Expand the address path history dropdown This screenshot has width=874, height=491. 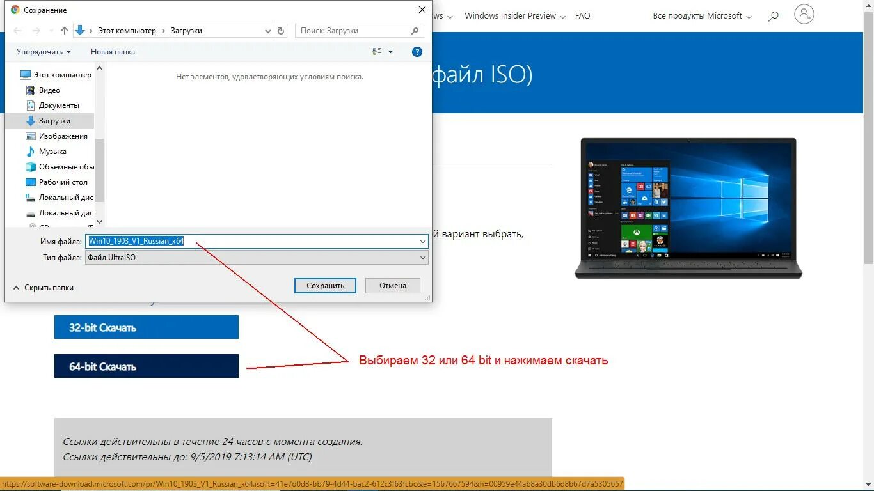(x=268, y=31)
